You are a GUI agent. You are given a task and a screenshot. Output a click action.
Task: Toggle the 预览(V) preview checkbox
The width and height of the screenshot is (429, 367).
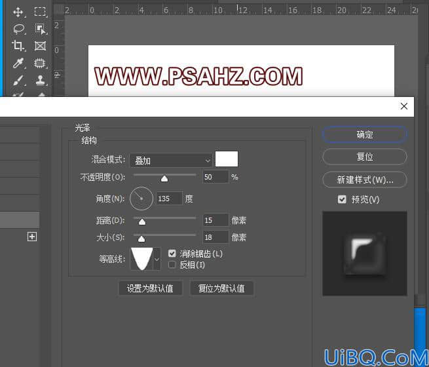(342, 199)
